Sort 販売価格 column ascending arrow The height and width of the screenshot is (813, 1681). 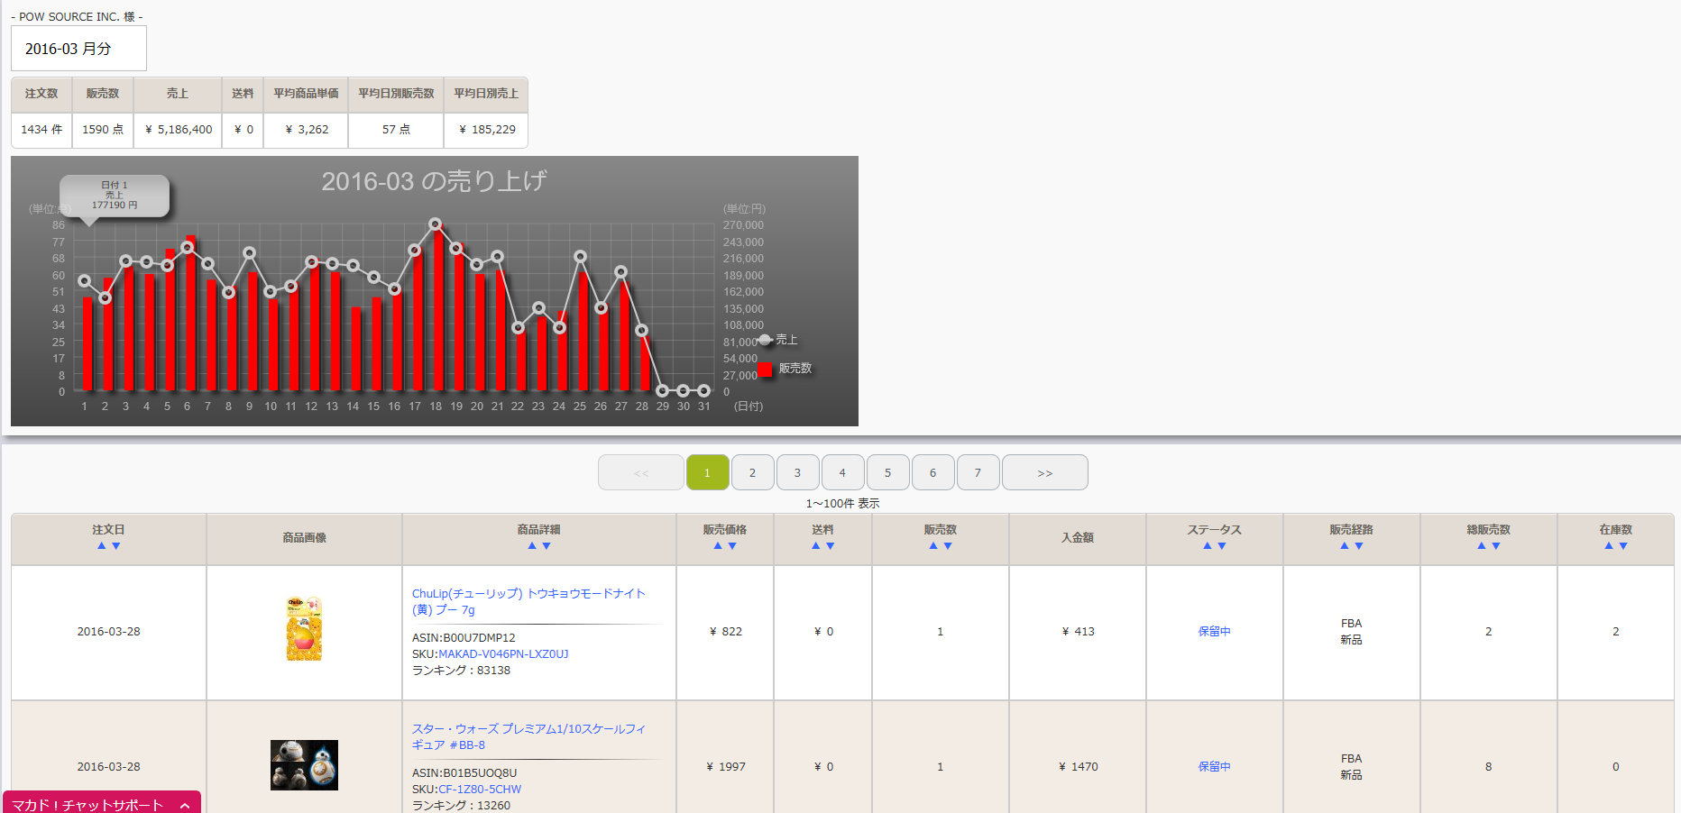pyautogui.click(x=718, y=546)
